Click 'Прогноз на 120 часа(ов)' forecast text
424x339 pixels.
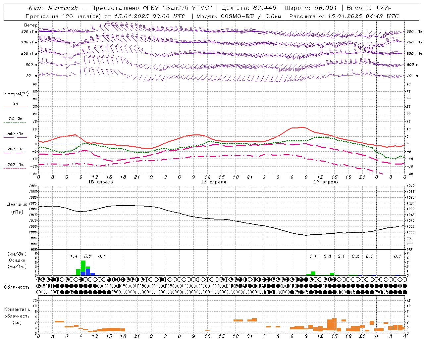pyautogui.click(x=63, y=16)
